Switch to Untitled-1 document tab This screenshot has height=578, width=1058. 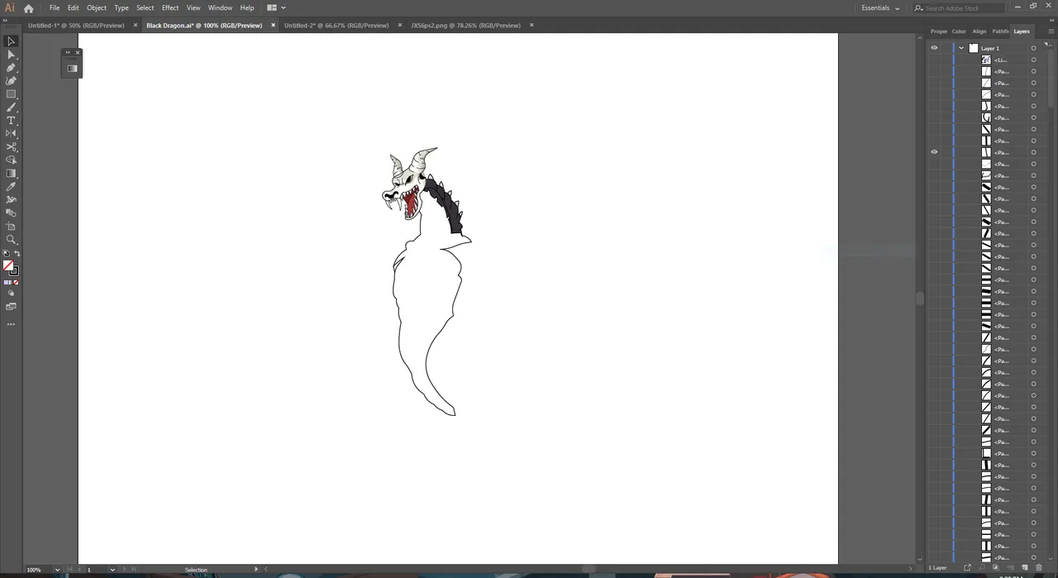pyautogui.click(x=76, y=26)
